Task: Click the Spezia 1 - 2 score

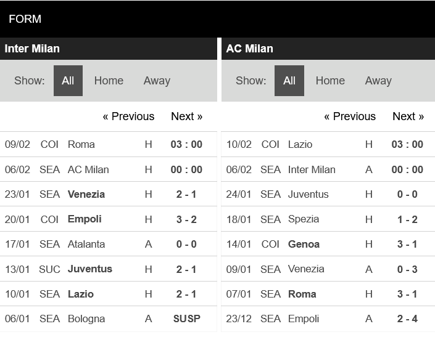Action: (x=407, y=219)
